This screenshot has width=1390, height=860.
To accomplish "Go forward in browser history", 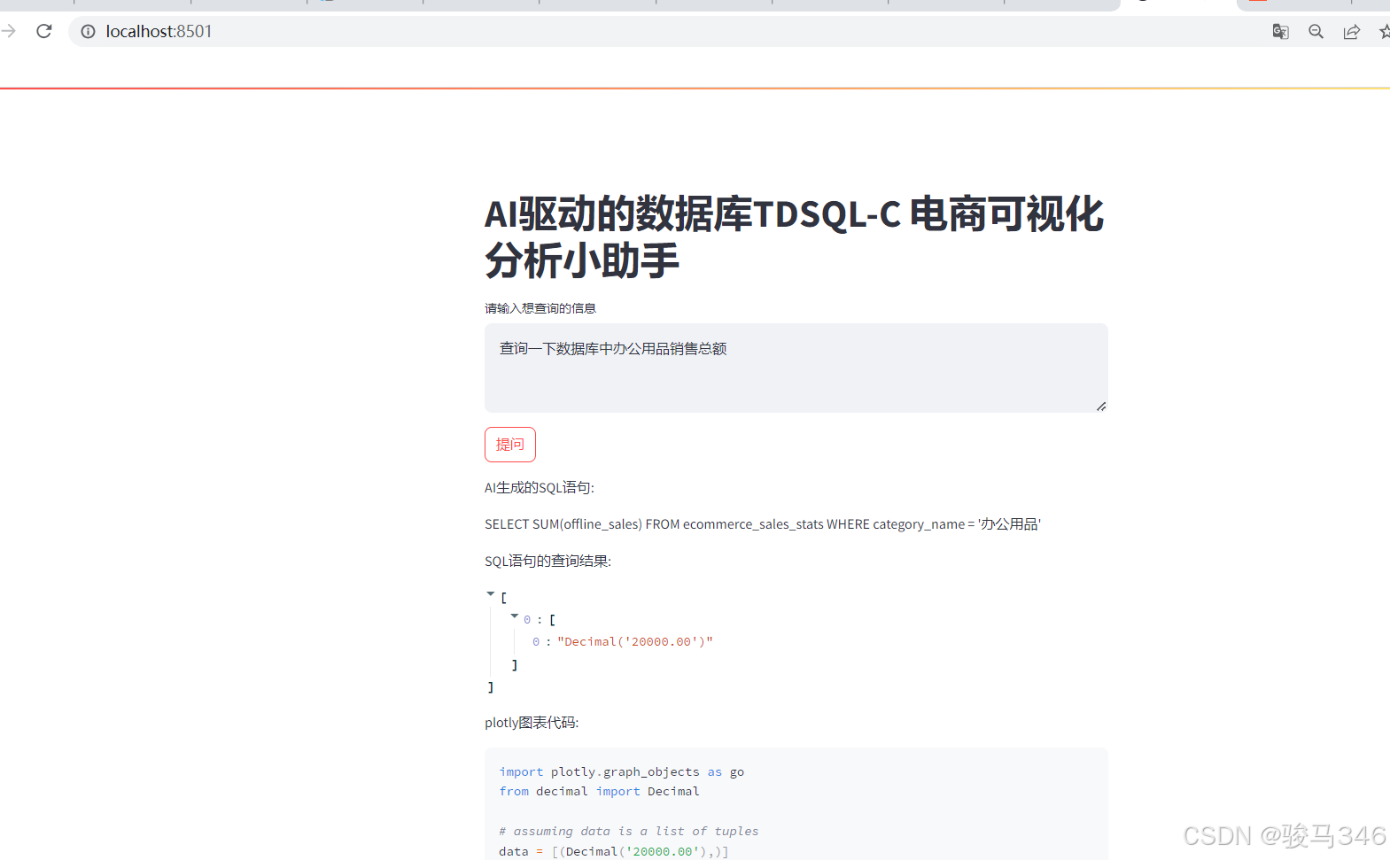I will pyautogui.click(x=9, y=31).
